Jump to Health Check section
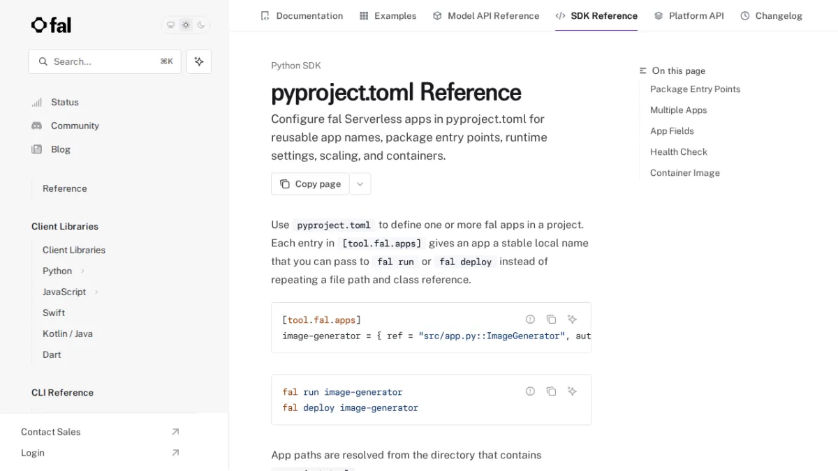The height and width of the screenshot is (471, 838). pyautogui.click(x=679, y=151)
